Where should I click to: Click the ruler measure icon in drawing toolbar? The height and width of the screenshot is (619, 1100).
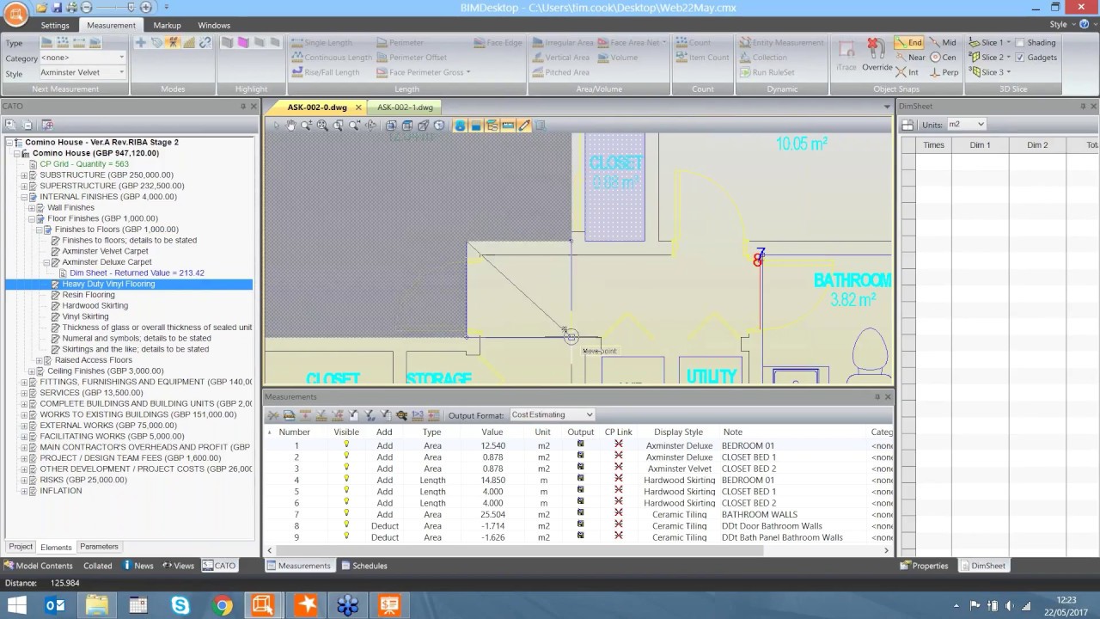[508, 126]
